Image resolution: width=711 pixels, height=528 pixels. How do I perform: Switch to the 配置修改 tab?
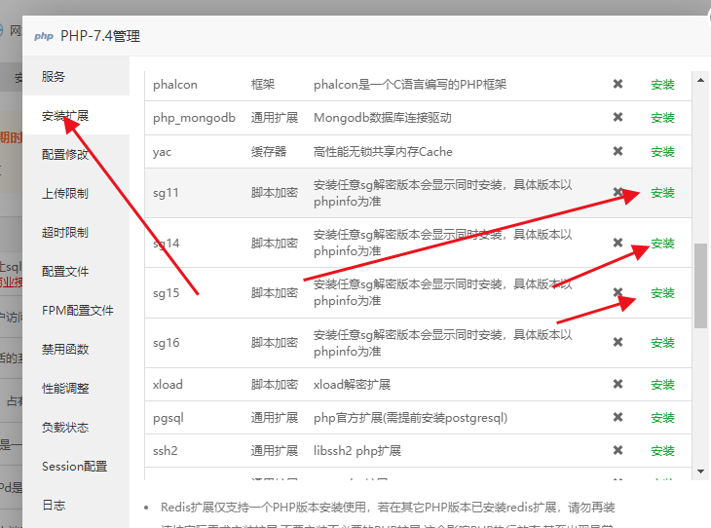(x=65, y=154)
